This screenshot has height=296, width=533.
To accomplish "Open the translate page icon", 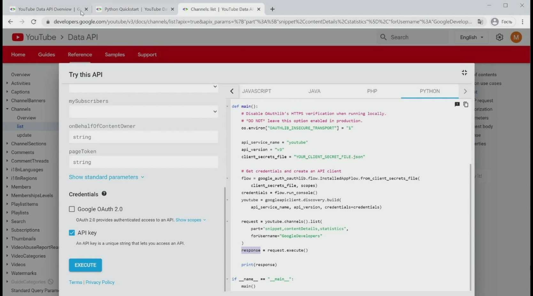I will [480, 22].
